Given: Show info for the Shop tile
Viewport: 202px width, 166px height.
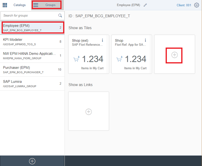Looking at the screenshot, I should click(145, 40).
